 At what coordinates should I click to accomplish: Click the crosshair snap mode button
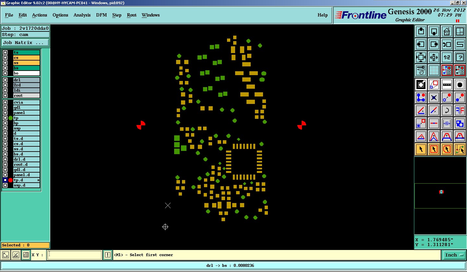click(x=26, y=255)
